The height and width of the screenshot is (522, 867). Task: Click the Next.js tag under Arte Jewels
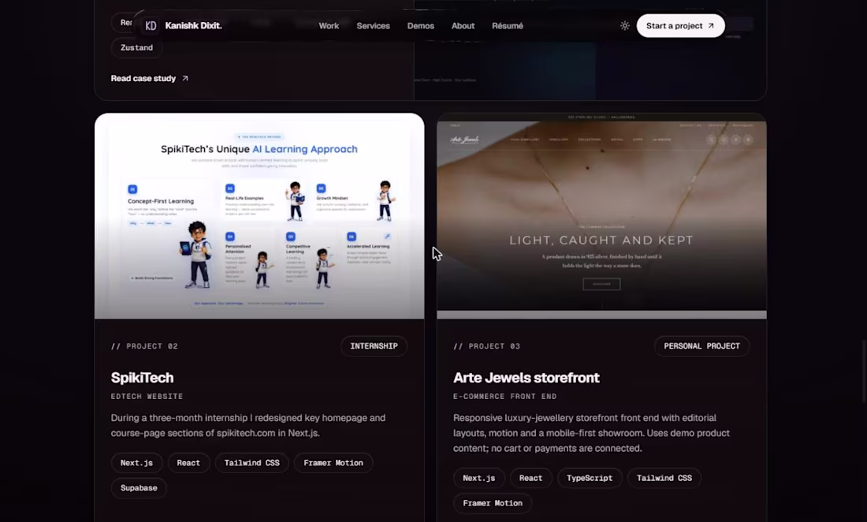coord(479,478)
